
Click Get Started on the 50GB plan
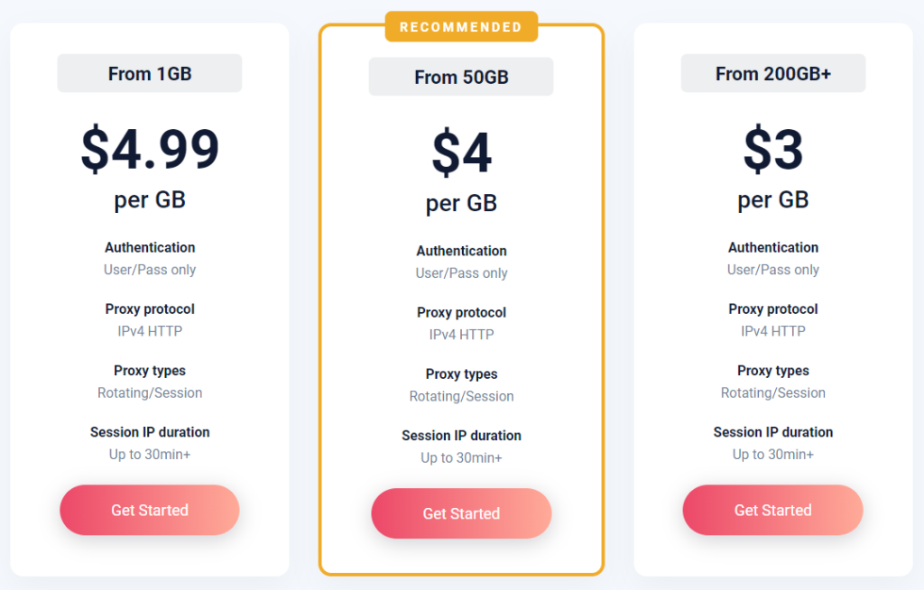pos(461,513)
